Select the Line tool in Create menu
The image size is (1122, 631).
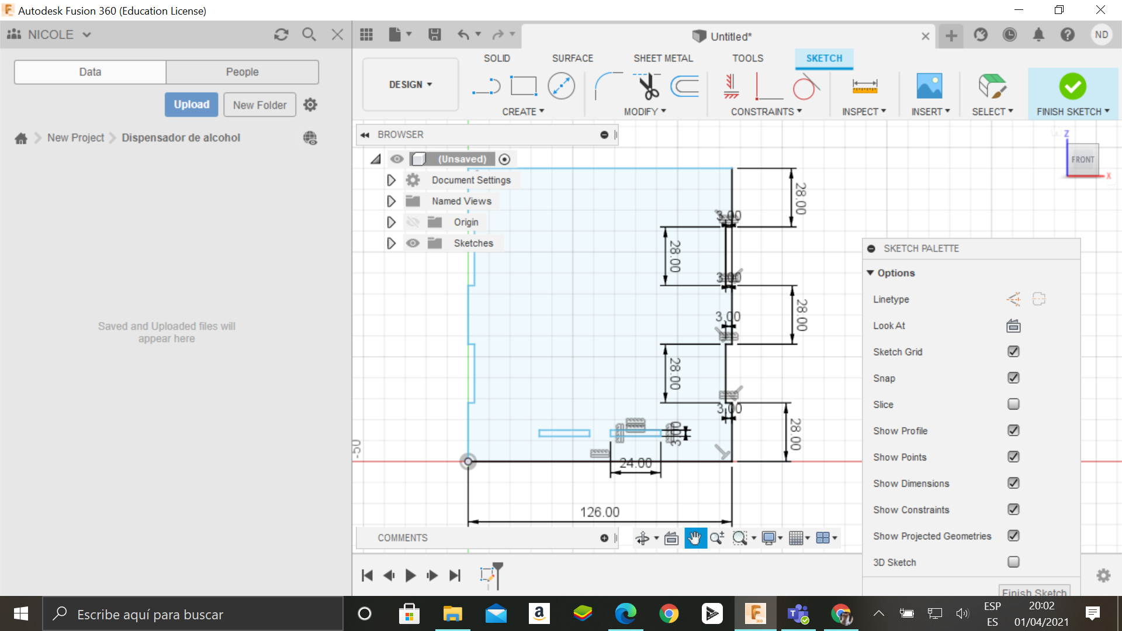coord(486,85)
